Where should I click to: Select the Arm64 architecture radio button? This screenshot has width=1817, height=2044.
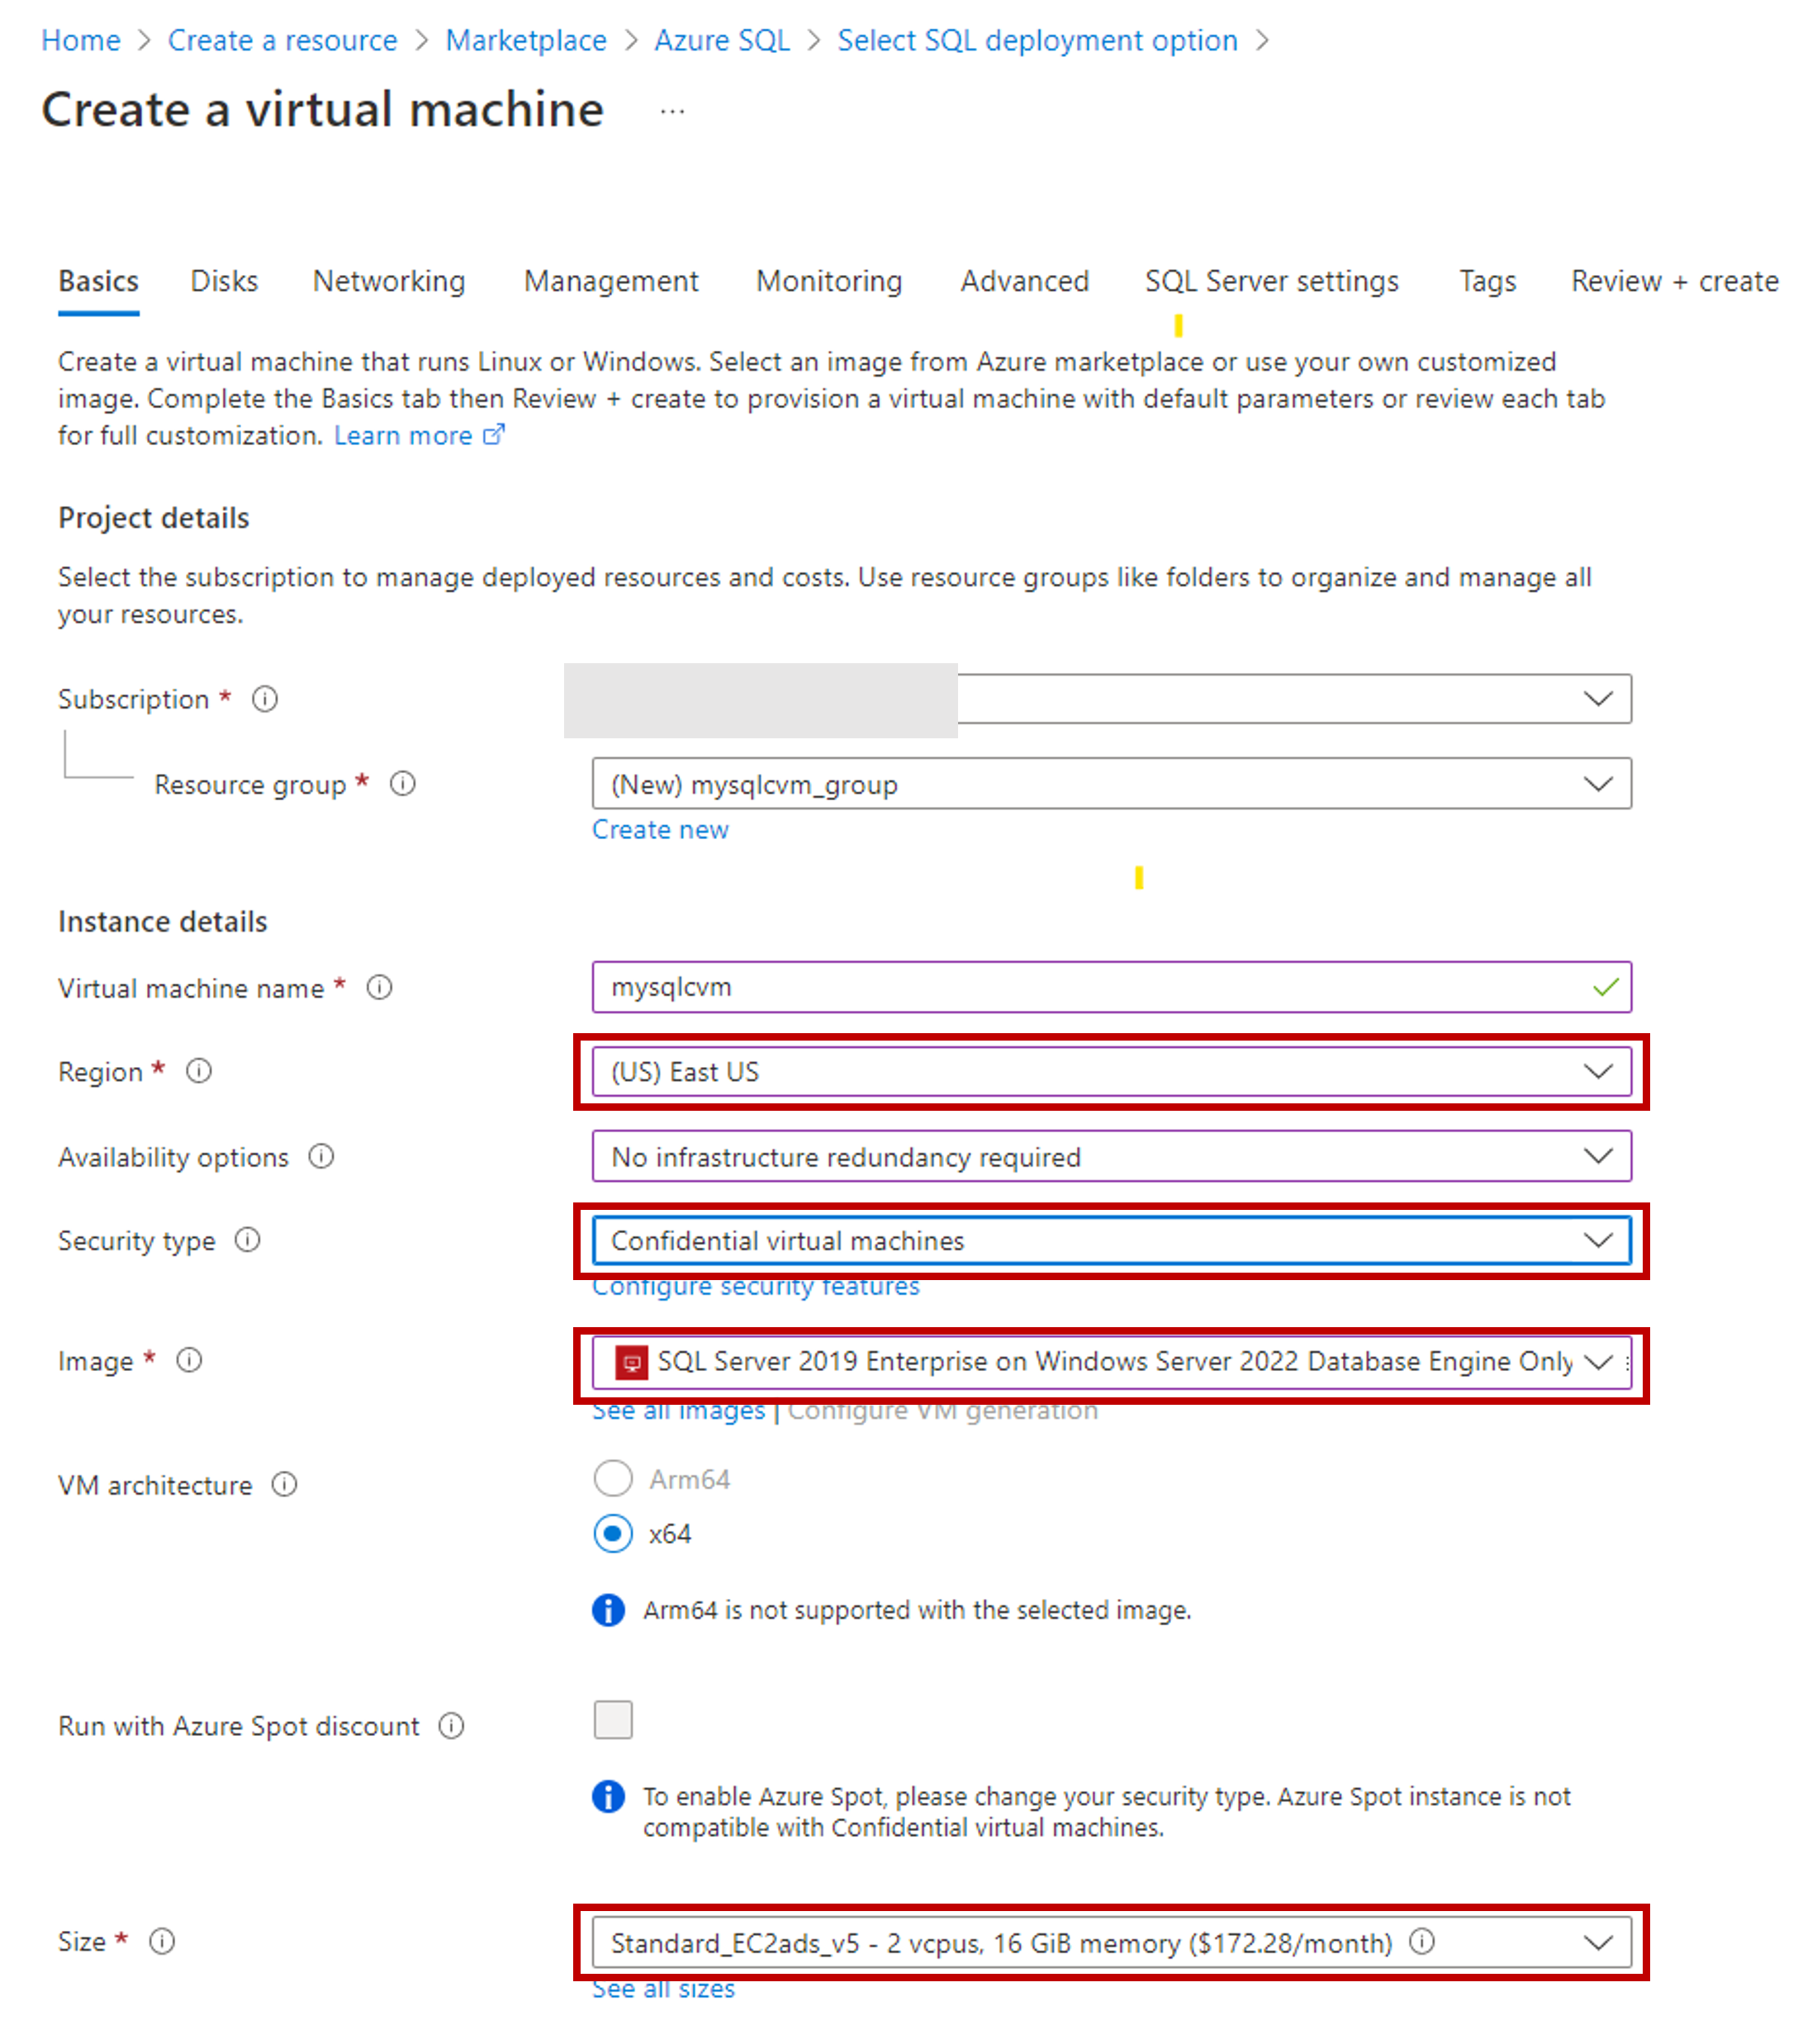[x=613, y=1479]
